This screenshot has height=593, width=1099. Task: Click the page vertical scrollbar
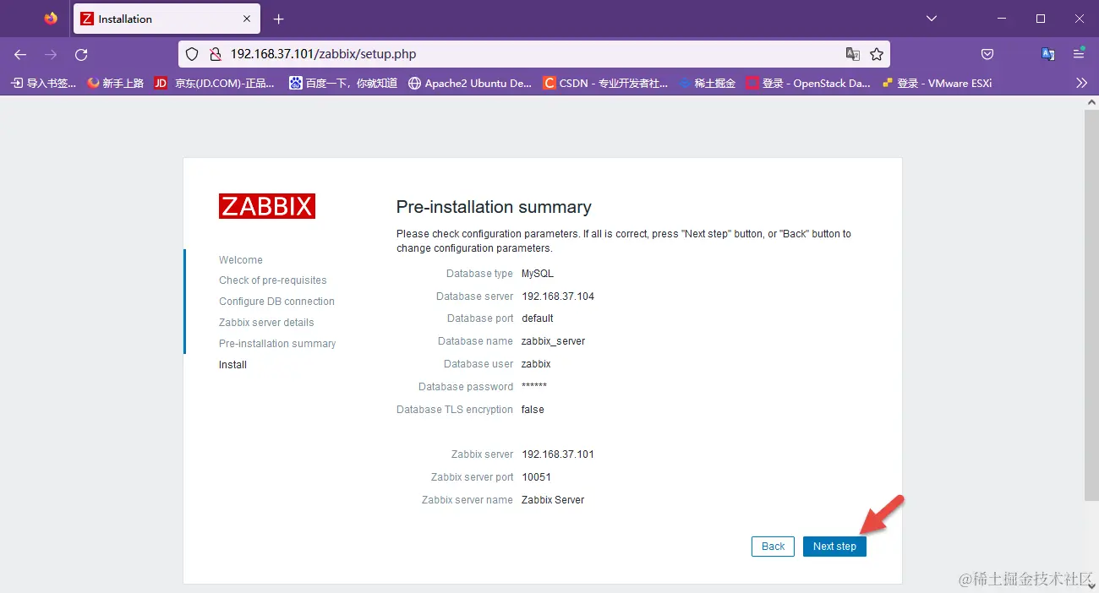point(1091,304)
